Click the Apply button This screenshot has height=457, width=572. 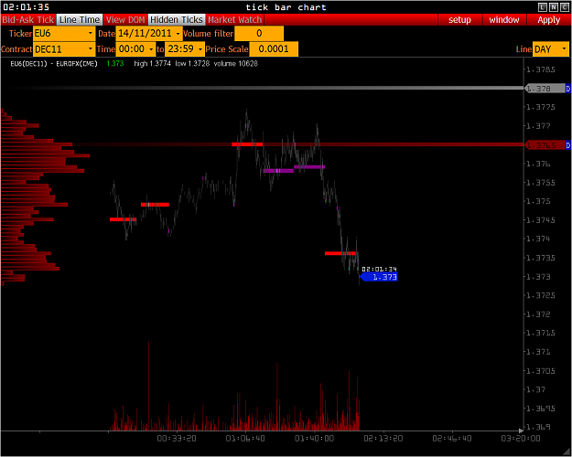(x=548, y=20)
